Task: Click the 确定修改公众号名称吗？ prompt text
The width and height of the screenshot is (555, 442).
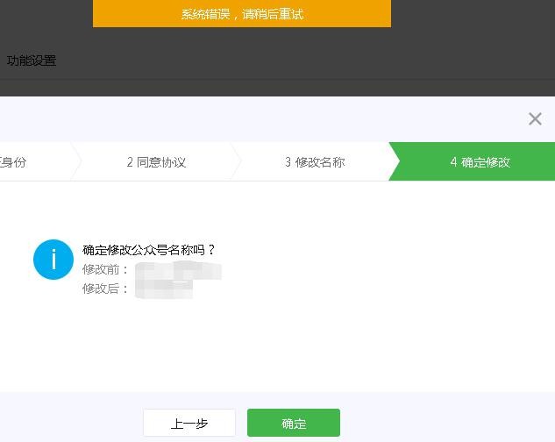Action: [149, 250]
